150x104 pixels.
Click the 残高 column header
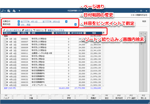point(94,33)
